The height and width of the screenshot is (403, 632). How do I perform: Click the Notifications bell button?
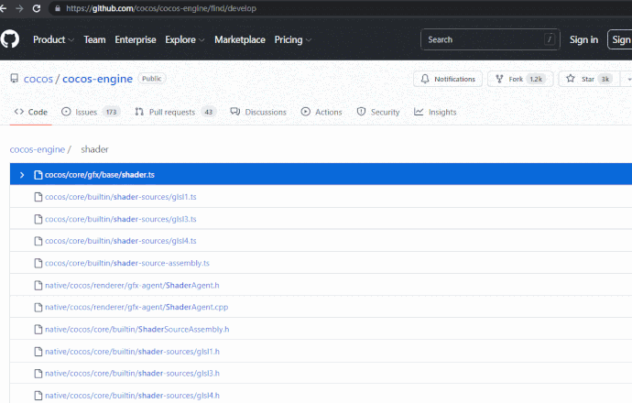pyautogui.click(x=447, y=79)
